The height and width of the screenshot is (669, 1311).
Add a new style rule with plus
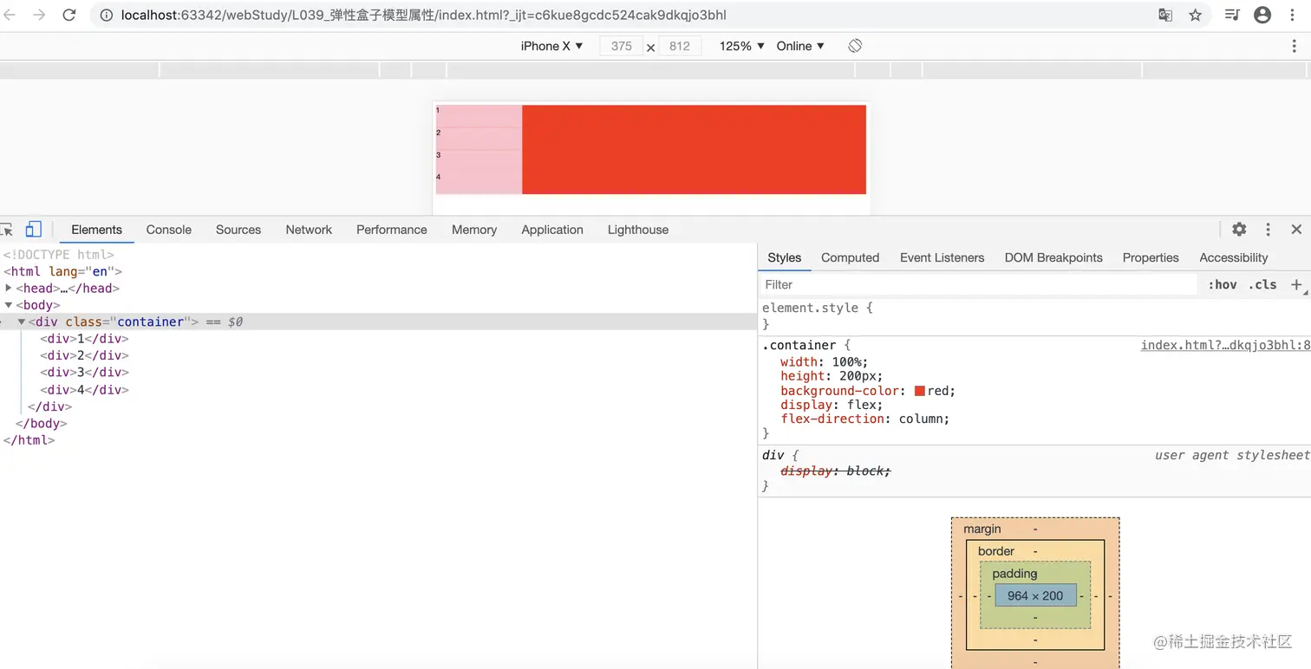pos(1296,284)
